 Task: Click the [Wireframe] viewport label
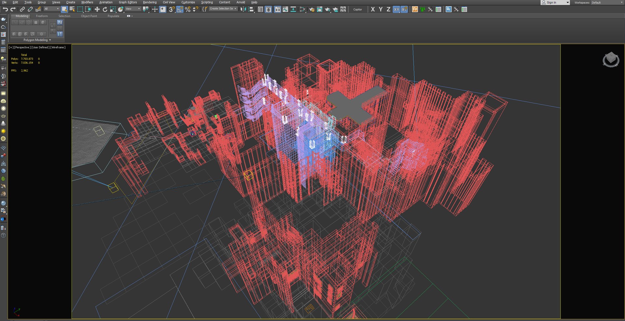pos(58,47)
